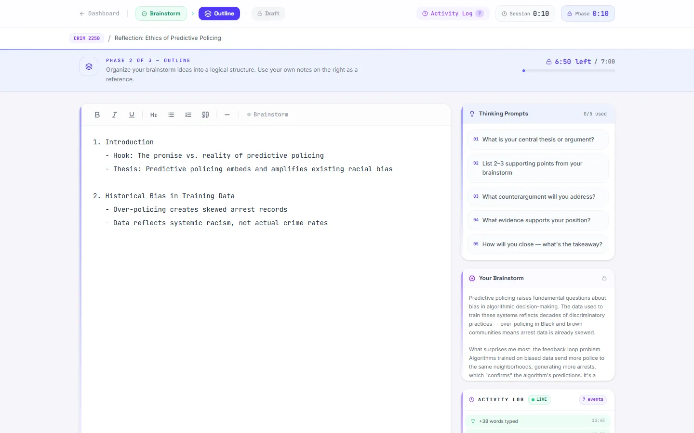Click the phase time progress bar
The width and height of the screenshot is (694, 433).
[569, 71]
